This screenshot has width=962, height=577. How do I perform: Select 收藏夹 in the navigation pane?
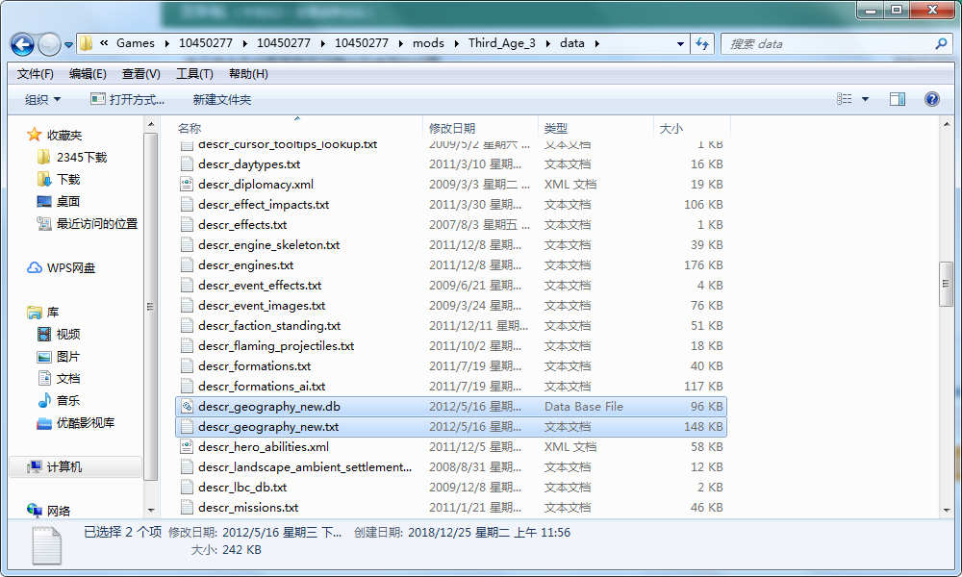click(x=63, y=135)
